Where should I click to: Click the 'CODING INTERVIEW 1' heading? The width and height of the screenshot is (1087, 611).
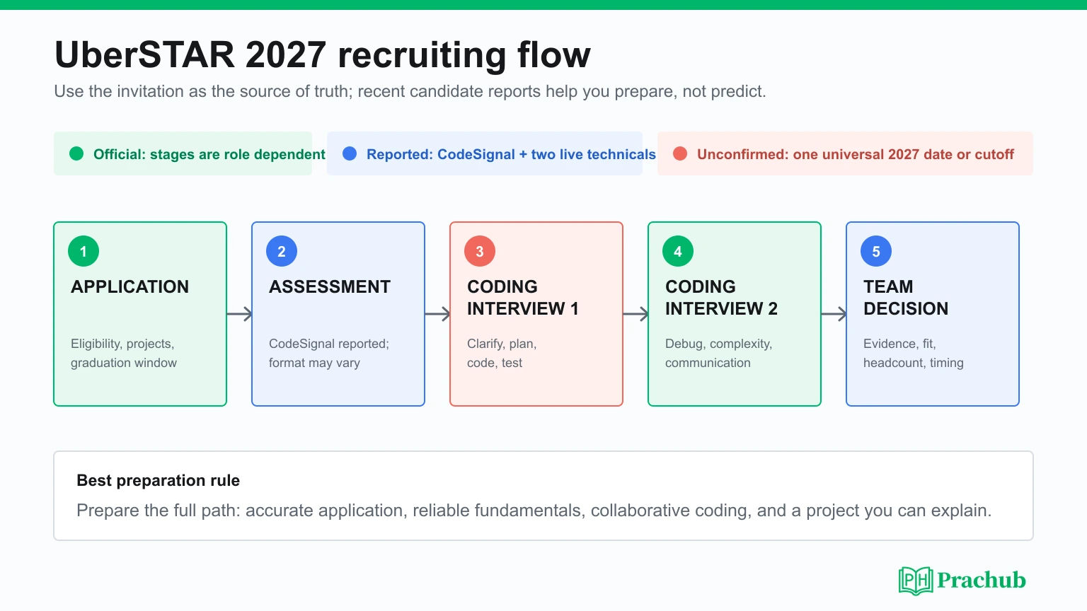pos(523,298)
